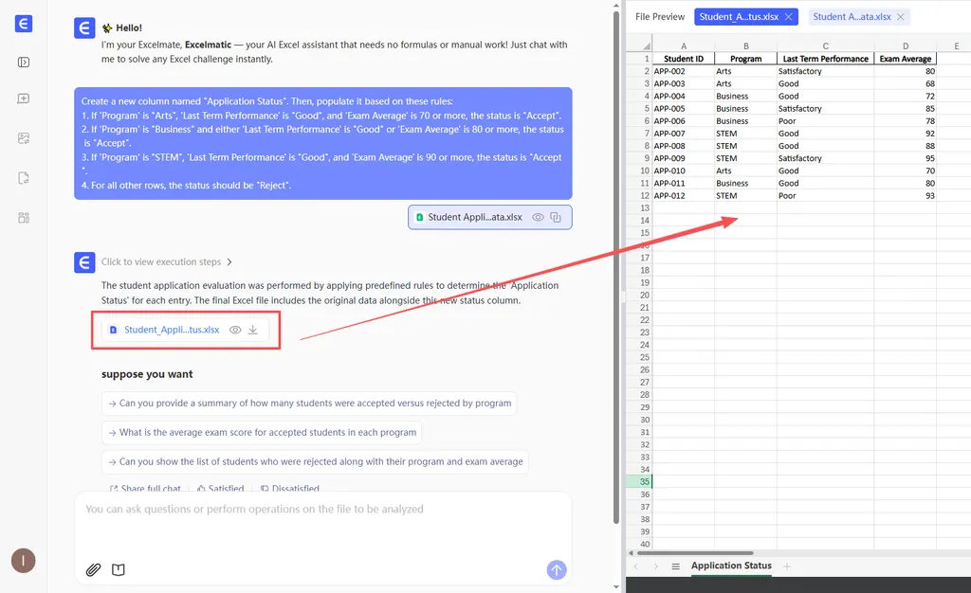971x593 pixels.
Task: Download the Student_Appli...tus.xlsx result file
Action: point(253,330)
